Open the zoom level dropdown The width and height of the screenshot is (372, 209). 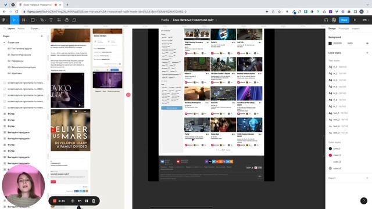tap(366, 20)
